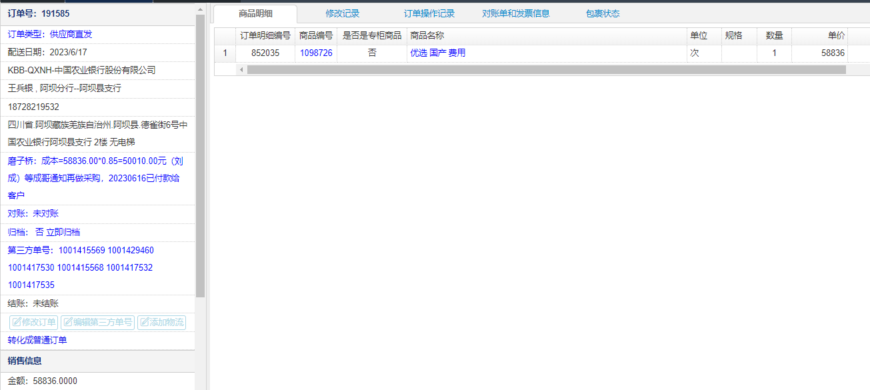Open product number 1098726 link

point(316,53)
